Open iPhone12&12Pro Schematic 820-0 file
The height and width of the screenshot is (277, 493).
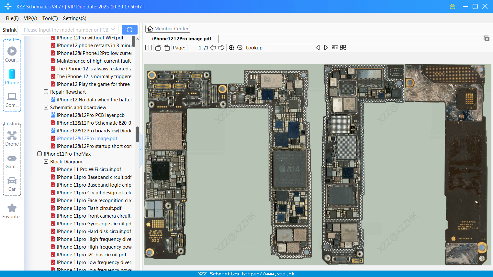[94, 123]
